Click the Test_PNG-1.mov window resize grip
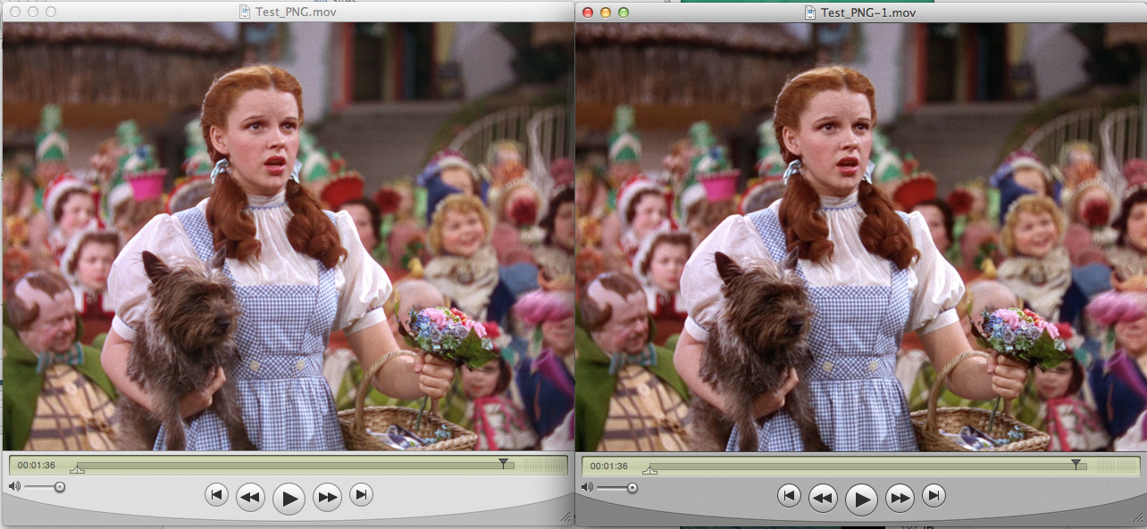 1137,517
